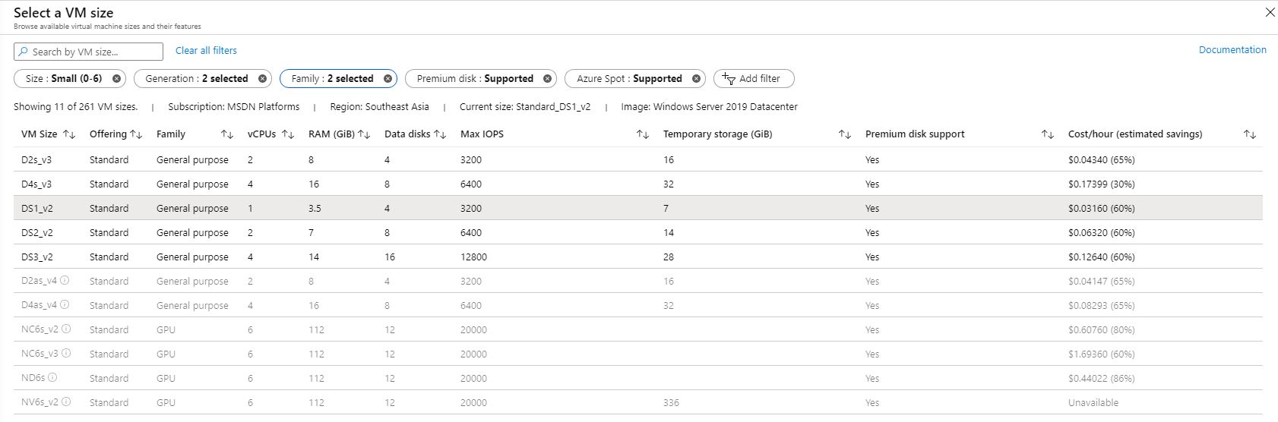Sort by RAM (GiB) column

364,134
